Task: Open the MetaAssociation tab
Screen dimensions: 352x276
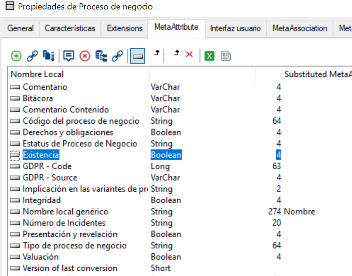Action: pos(300,28)
